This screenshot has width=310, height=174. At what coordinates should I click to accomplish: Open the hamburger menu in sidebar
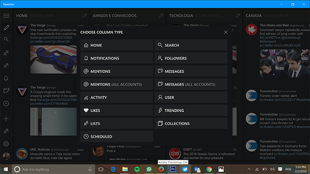[x=6, y=15]
